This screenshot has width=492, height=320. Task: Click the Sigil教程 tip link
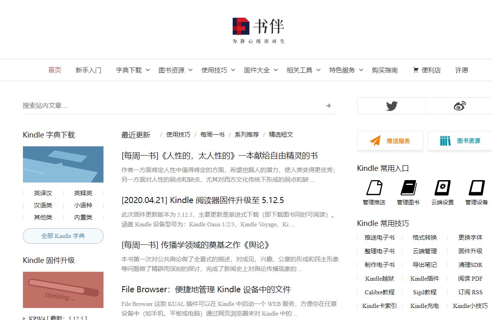pos(425,292)
